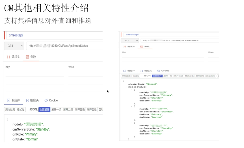Screen dimensions: 244x148
Task: Click the NodeStatus URL input field
Action: point(64,46)
